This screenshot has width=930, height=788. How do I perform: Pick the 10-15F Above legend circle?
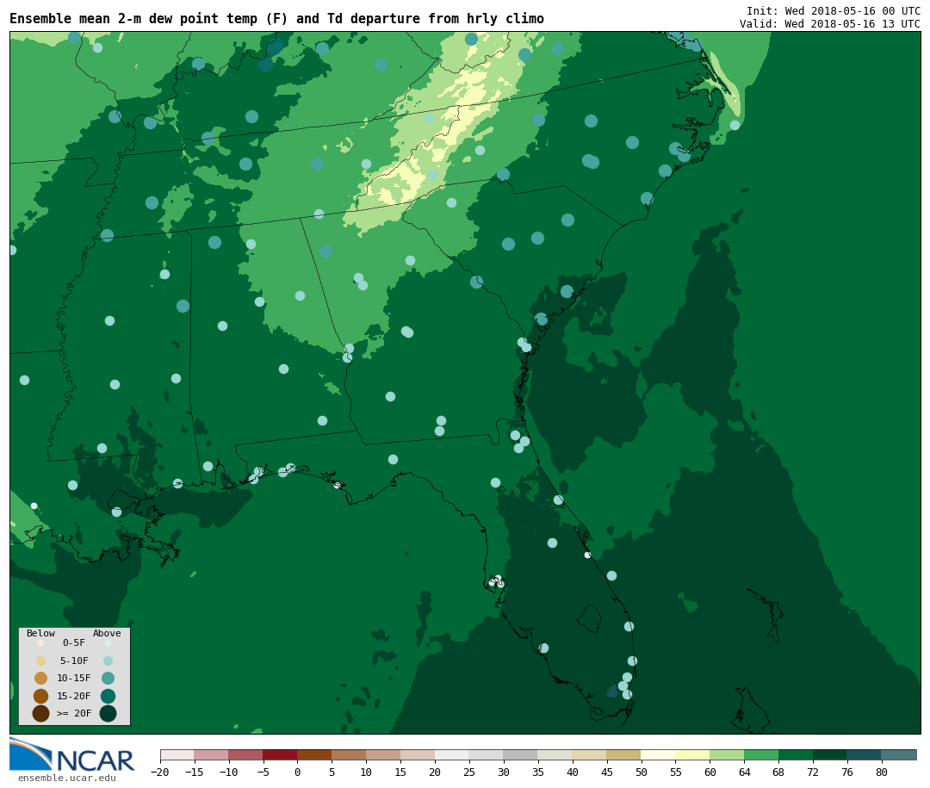[108, 678]
